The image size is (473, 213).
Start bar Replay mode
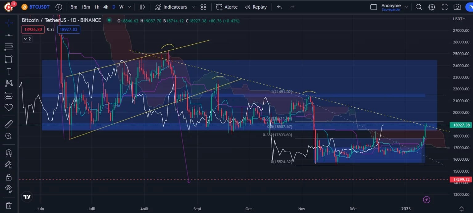click(x=256, y=7)
